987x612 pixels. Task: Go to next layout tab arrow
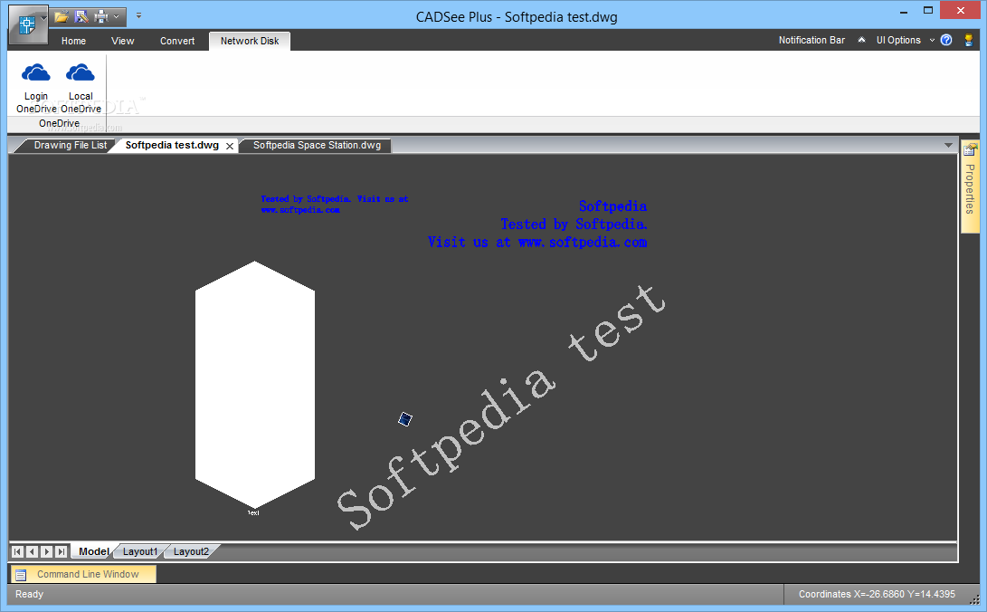46,551
